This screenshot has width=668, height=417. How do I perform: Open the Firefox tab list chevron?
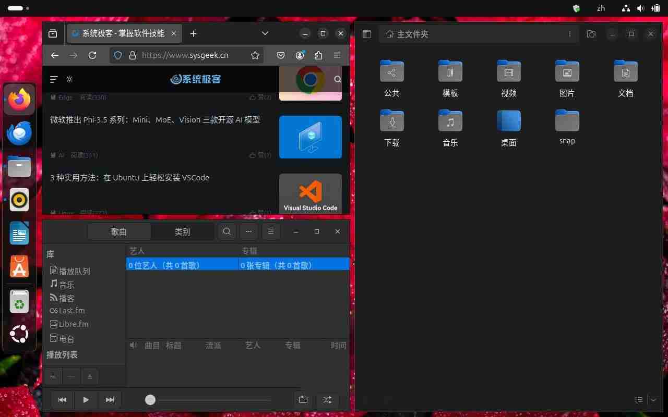point(265,33)
